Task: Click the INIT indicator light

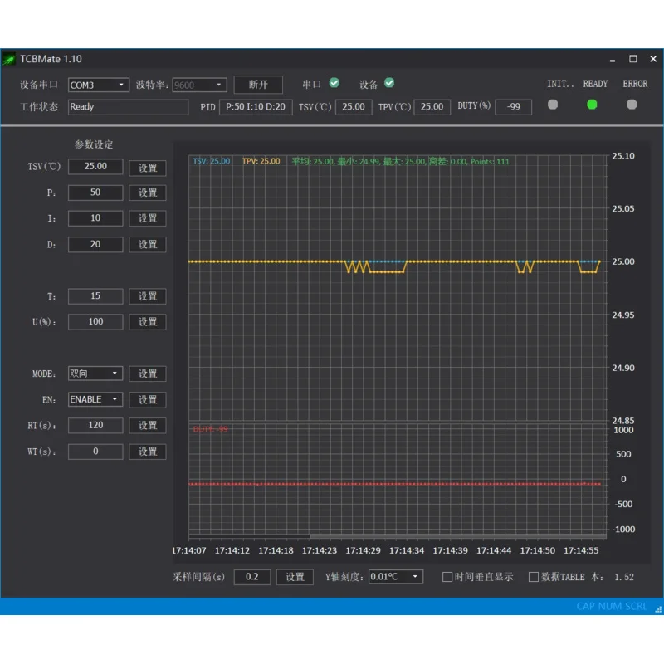Action: (x=554, y=105)
